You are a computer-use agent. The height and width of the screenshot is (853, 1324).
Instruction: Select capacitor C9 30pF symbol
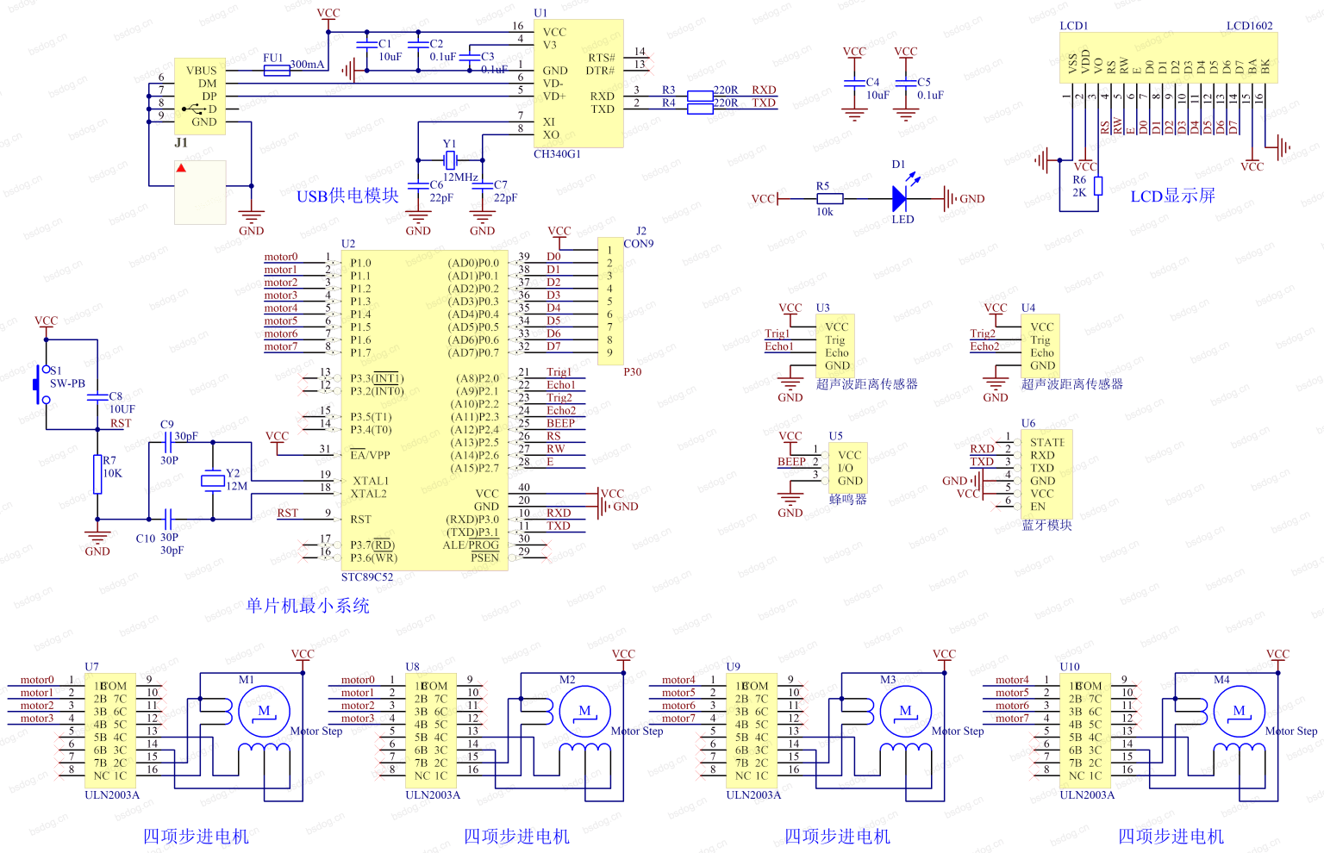click(x=168, y=443)
